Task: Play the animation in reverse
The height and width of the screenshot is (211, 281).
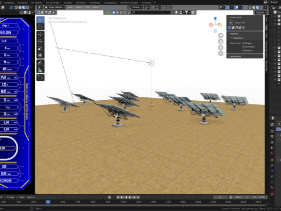Action: pos(126,198)
